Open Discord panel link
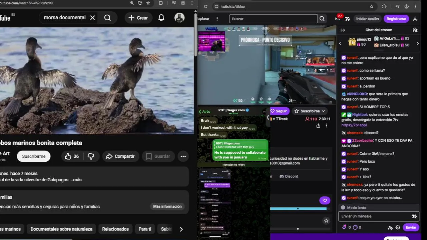 click(x=289, y=176)
